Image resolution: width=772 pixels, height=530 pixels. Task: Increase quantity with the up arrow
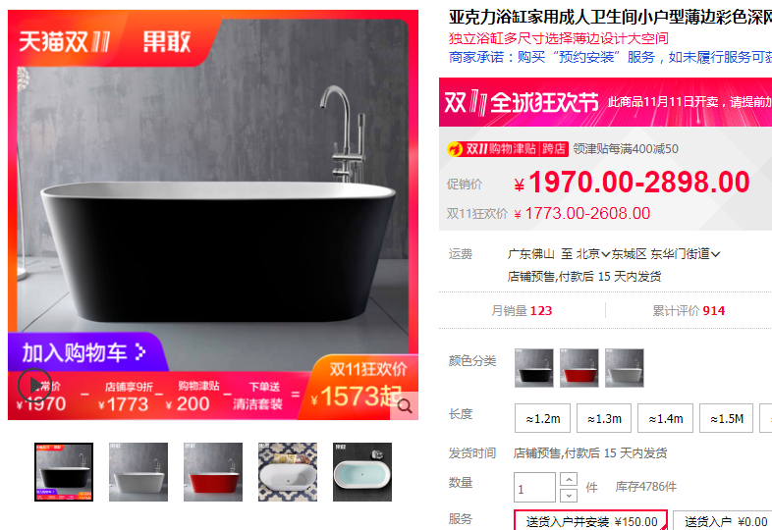(569, 479)
